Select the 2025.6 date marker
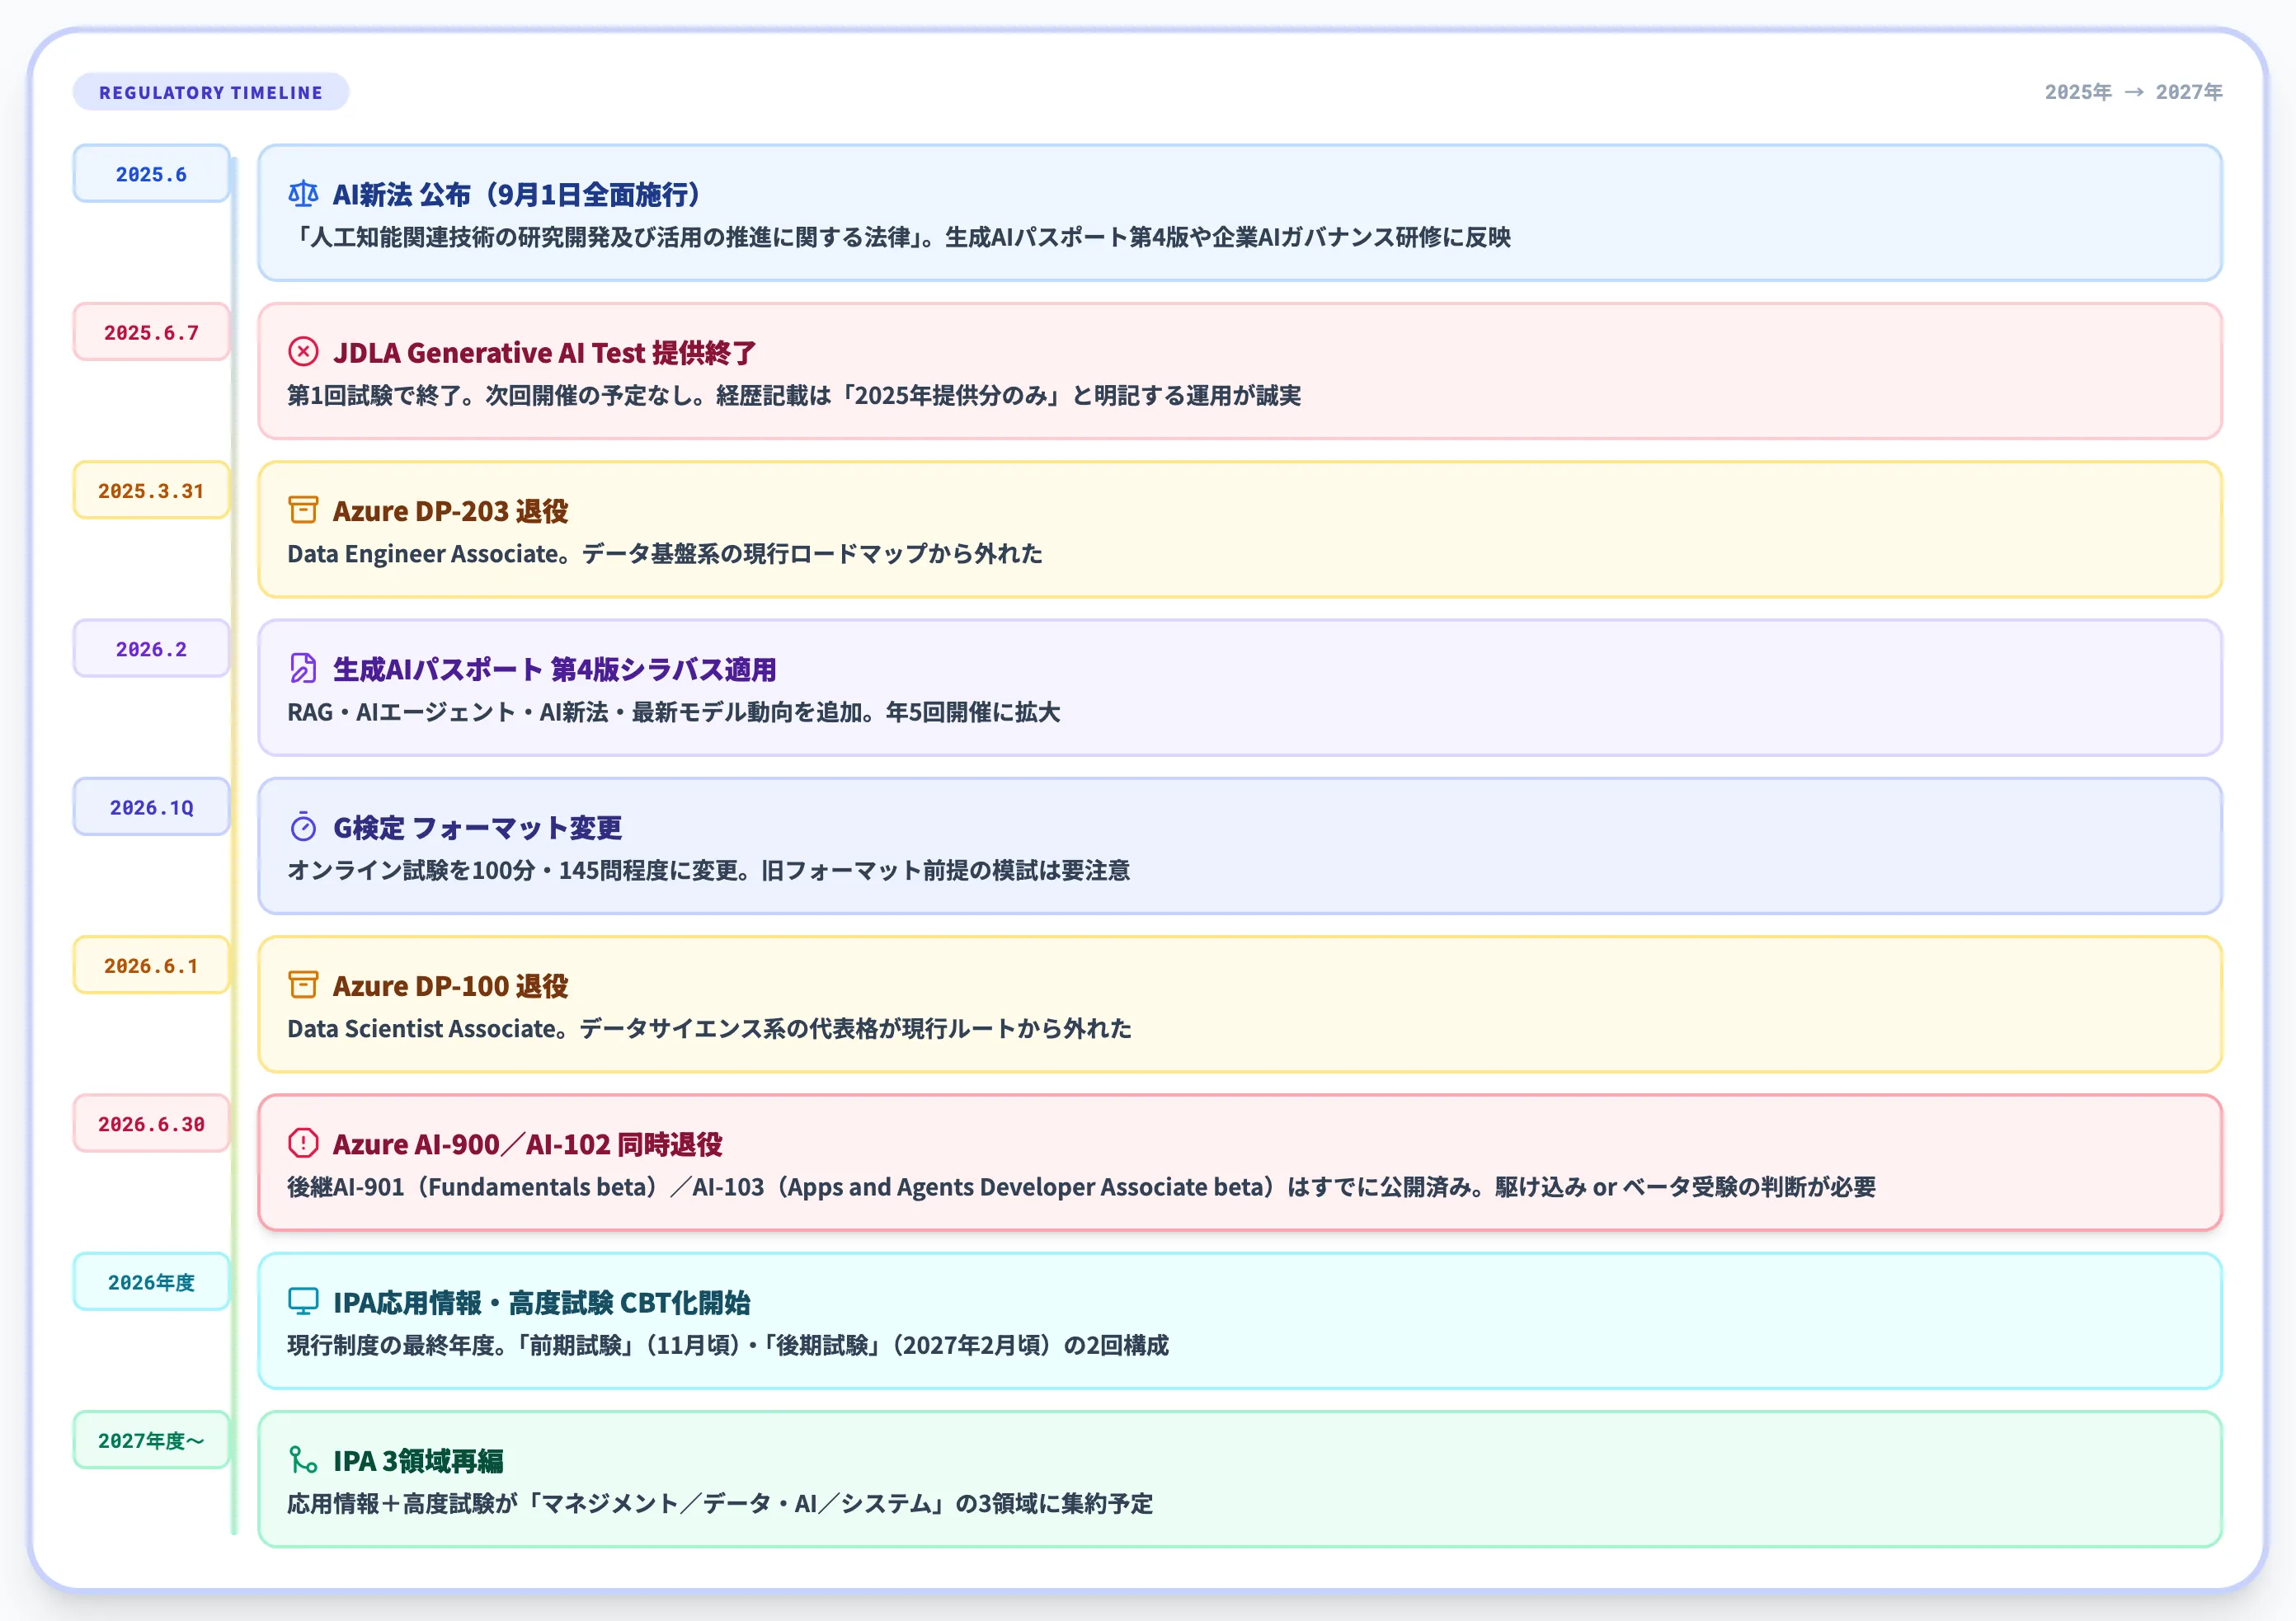Image resolution: width=2296 pixels, height=1621 pixels. click(x=151, y=174)
